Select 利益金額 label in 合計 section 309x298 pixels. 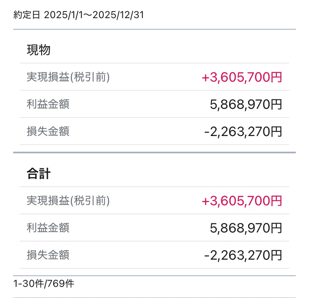click(48, 228)
